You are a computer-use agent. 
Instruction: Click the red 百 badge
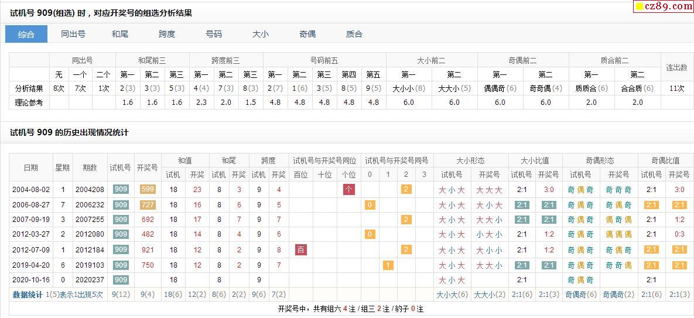tap(301, 250)
